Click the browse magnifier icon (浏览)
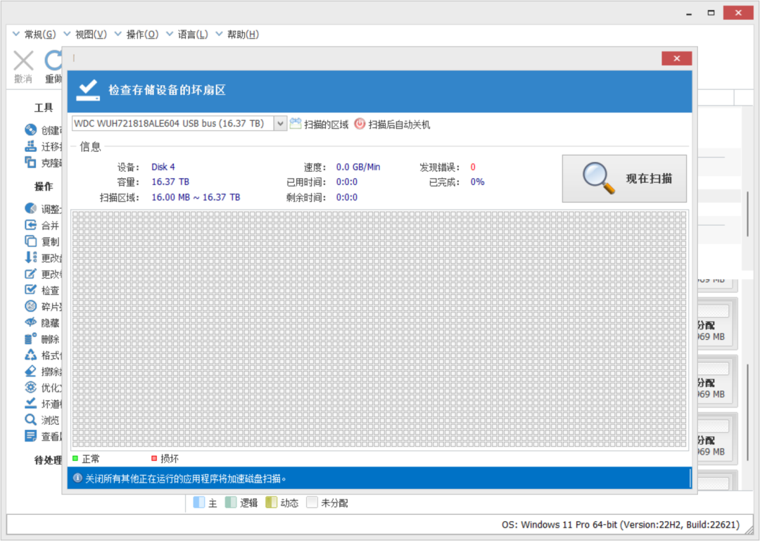 (30, 420)
